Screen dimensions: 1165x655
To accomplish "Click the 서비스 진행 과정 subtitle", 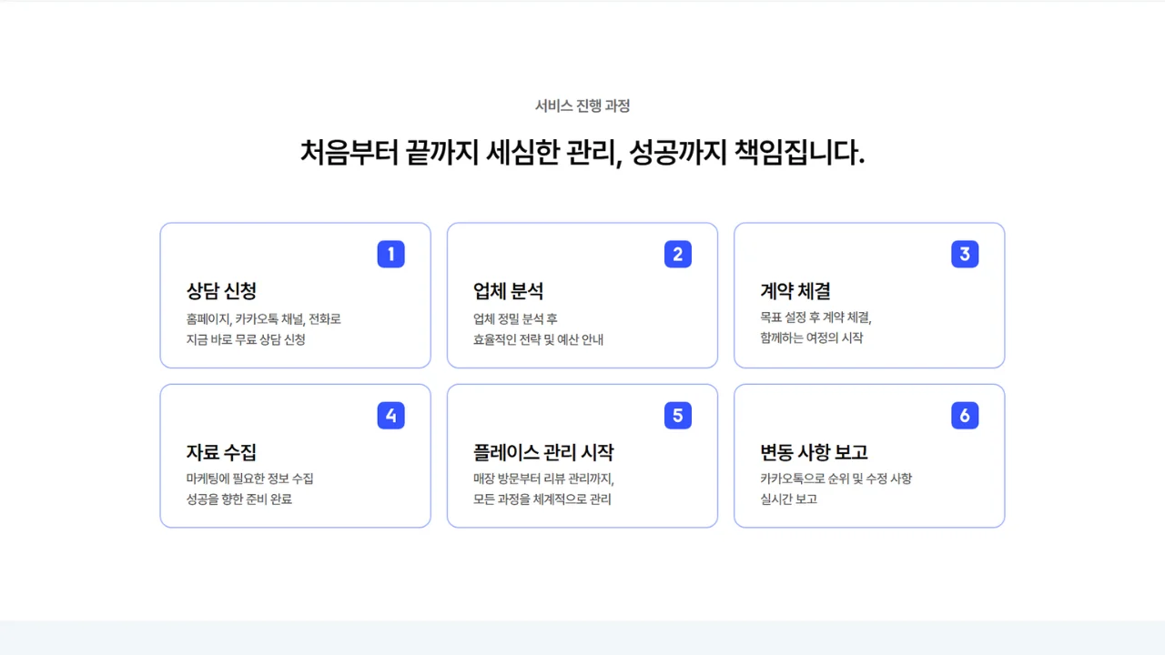I will click(x=582, y=106).
